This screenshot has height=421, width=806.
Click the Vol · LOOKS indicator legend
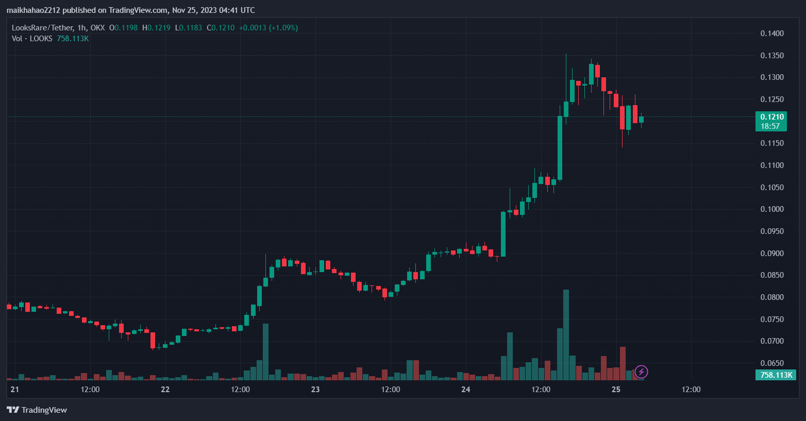[x=32, y=39]
